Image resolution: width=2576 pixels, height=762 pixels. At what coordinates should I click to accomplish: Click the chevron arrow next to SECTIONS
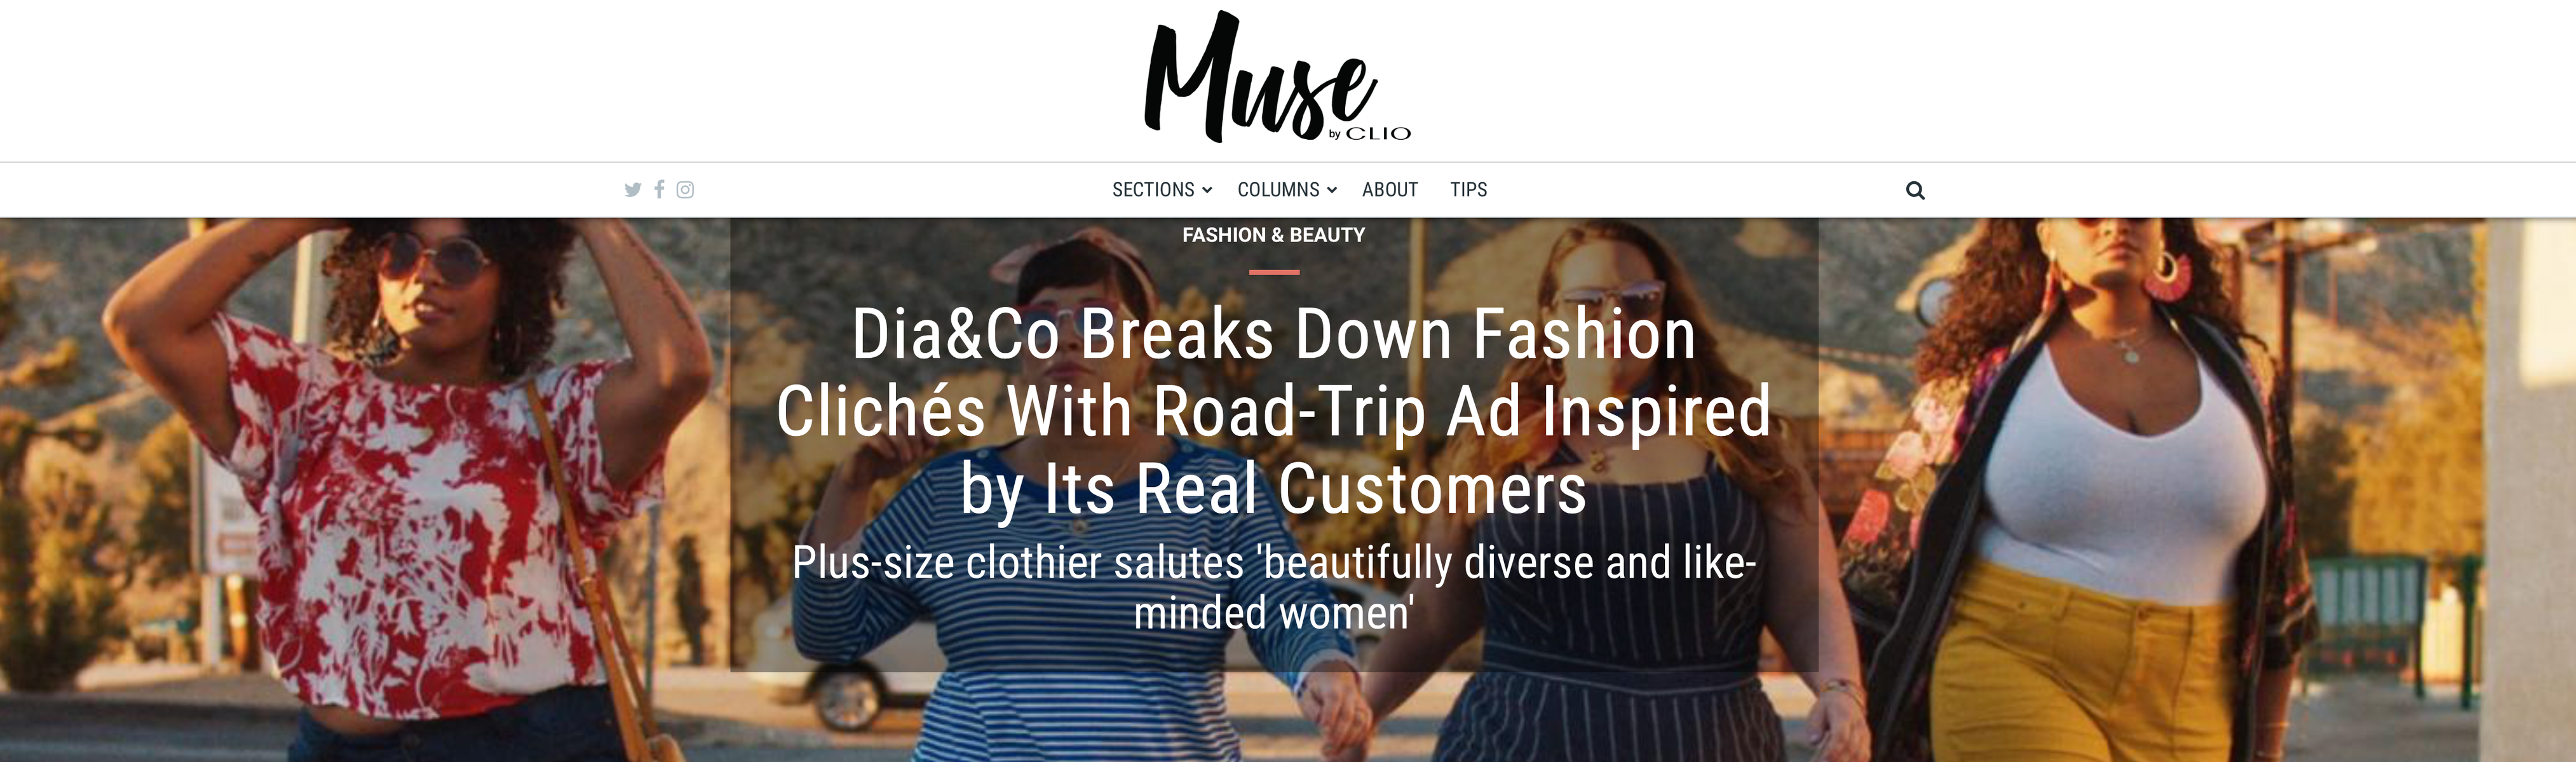tap(1207, 190)
